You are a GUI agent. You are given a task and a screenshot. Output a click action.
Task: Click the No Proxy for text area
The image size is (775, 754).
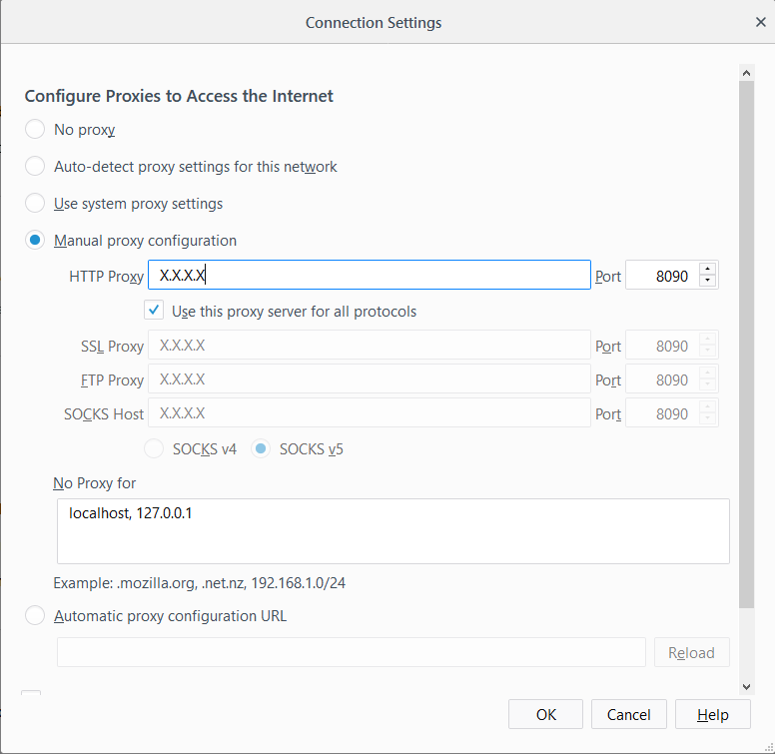click(x=392, y=531)
